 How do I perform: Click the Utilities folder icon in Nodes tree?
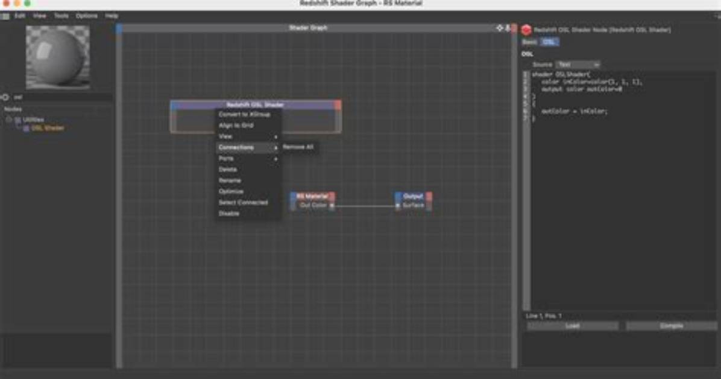[x=18, y=119]
